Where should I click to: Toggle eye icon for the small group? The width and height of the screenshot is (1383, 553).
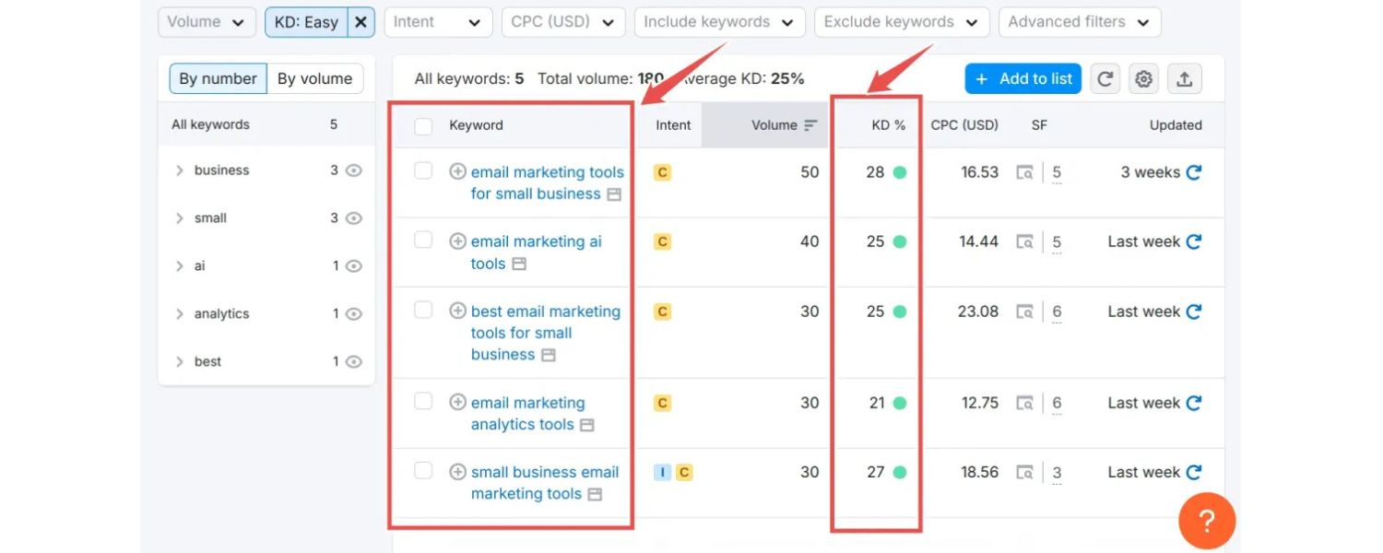pyautogui.click(x=353, y=218)
